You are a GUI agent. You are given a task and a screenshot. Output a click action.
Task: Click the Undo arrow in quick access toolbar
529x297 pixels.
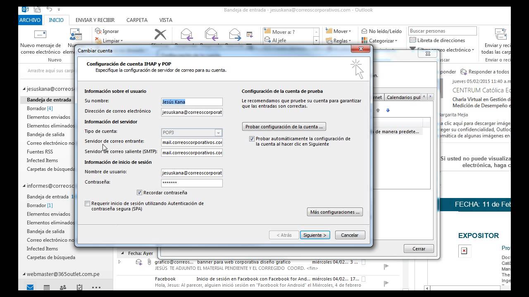click(x=50, y=9)
